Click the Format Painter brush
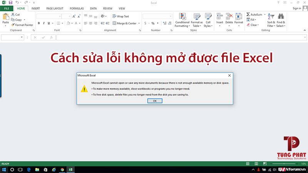 (22, 25)
